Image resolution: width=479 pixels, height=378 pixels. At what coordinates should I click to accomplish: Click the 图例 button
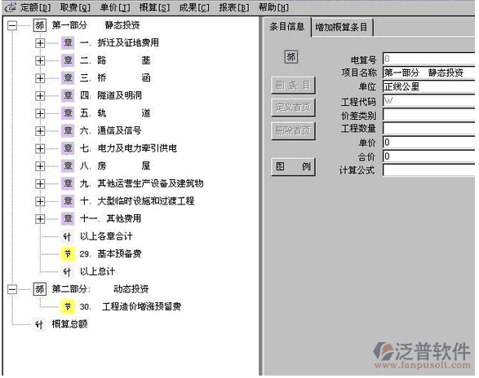pyautogui.click(x=293, y=166)
